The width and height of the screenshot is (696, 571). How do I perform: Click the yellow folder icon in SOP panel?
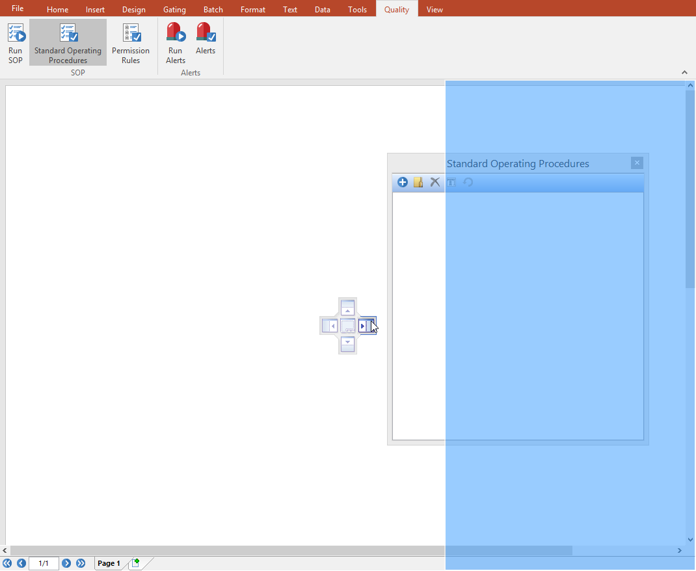(x=418, y=182)
